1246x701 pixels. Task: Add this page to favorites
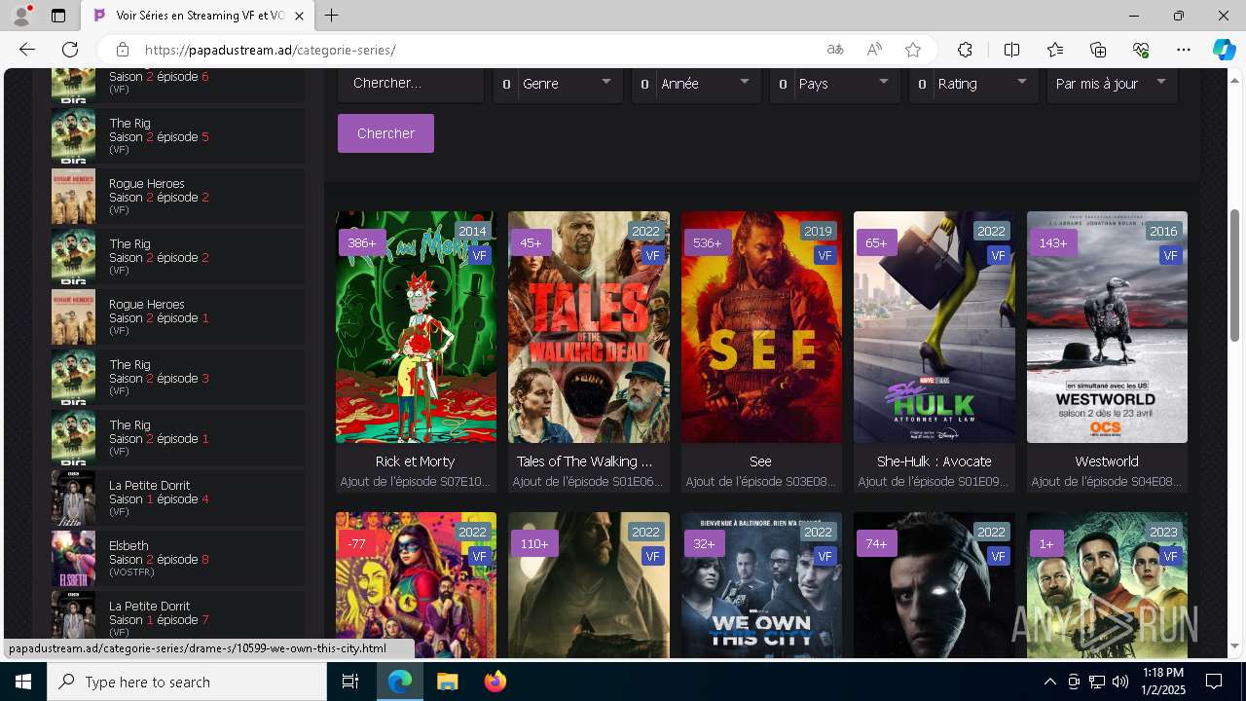click(x=912, y=50)
